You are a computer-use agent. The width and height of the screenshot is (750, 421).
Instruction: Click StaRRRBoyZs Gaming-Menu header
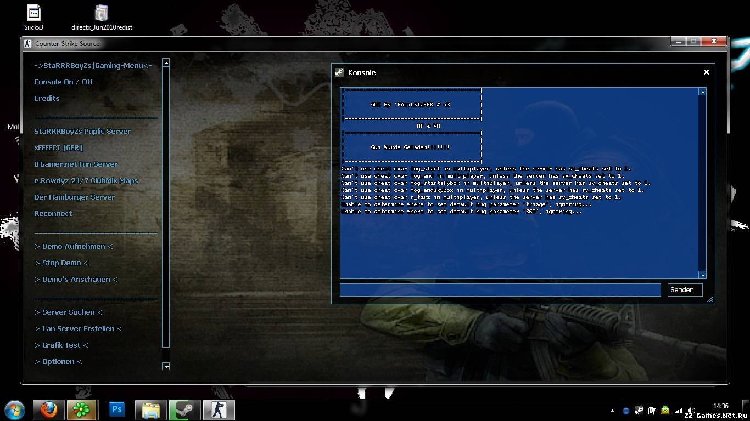[x=93, y=65]
